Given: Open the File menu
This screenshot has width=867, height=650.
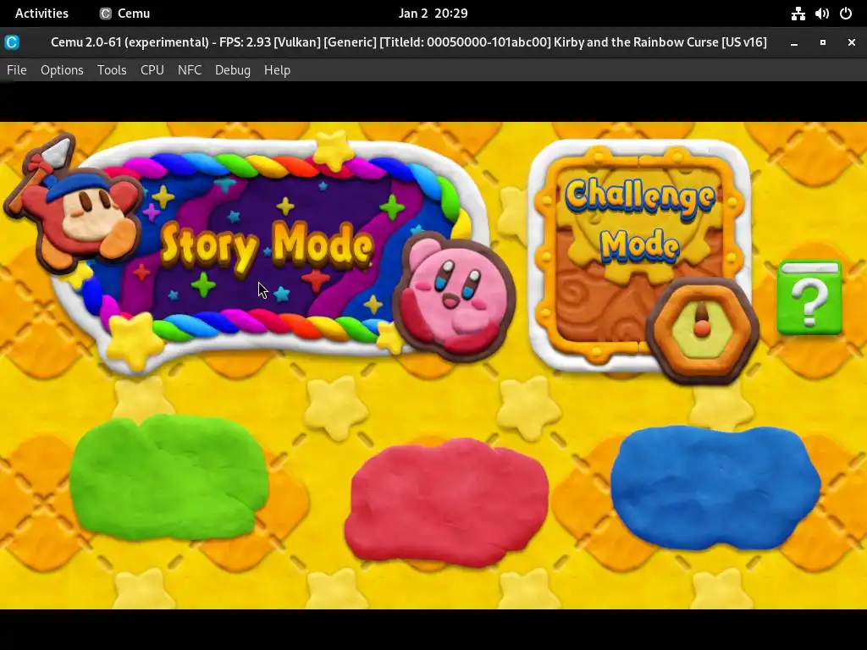Looking at the screenshot, I should [x=17, y=70].
